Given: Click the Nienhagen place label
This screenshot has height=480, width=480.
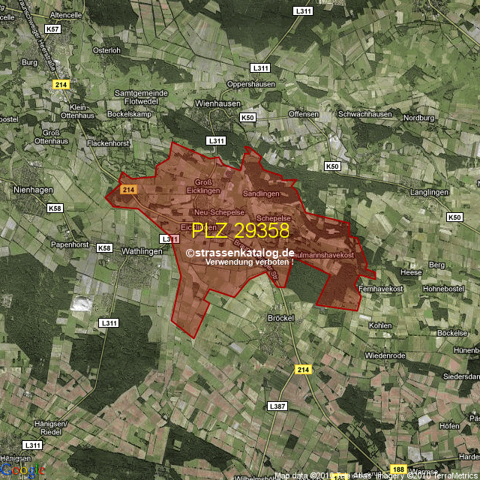Looking at the screenshot, I should tap(31, 190).
